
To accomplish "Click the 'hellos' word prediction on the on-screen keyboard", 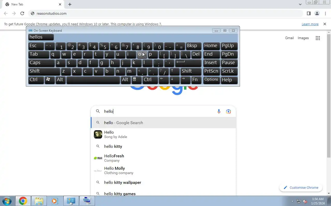I will click(x=41, y=37).
